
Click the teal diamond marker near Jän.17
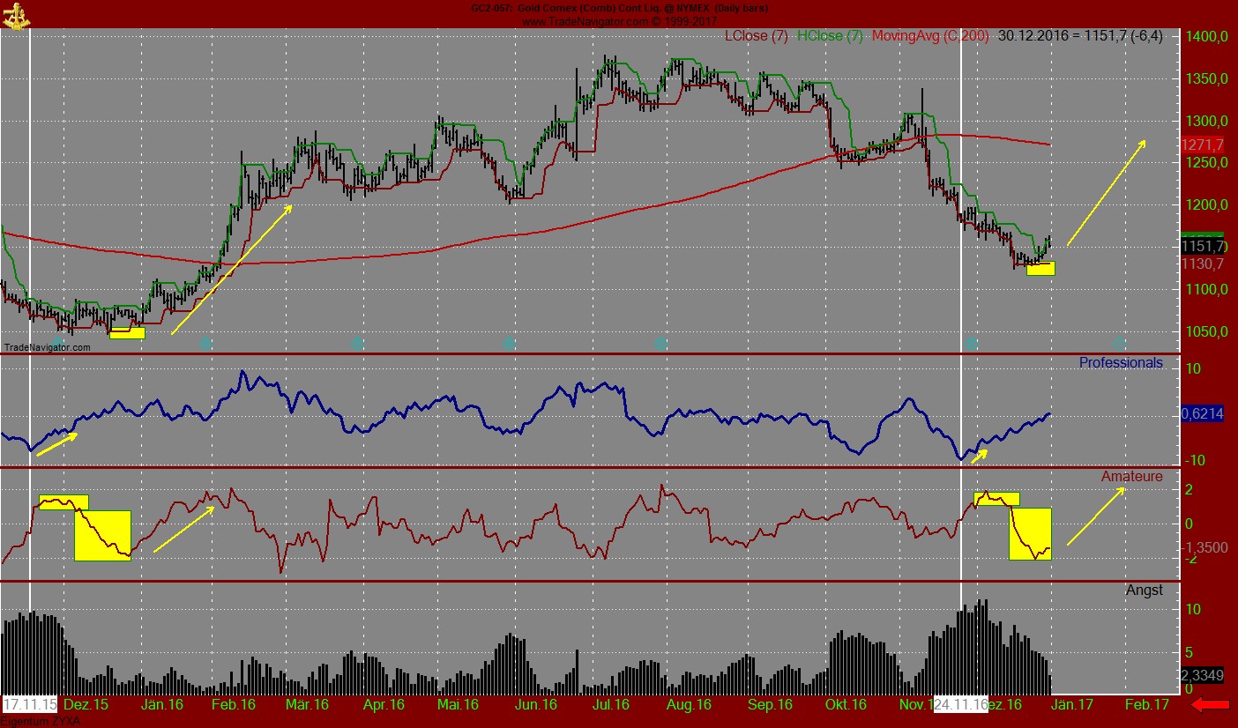point(1121,345)
